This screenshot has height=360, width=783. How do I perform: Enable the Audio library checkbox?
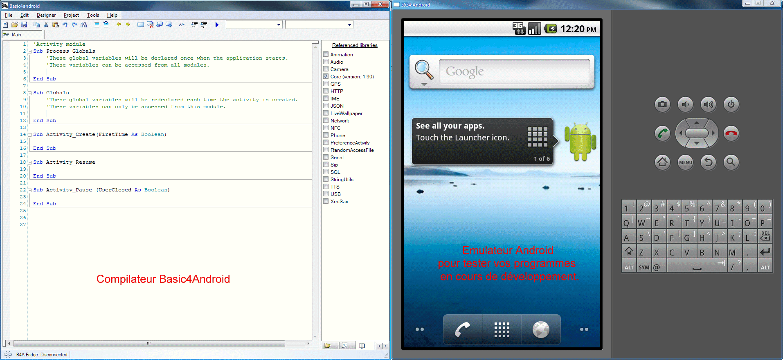[x=326, y=62]
